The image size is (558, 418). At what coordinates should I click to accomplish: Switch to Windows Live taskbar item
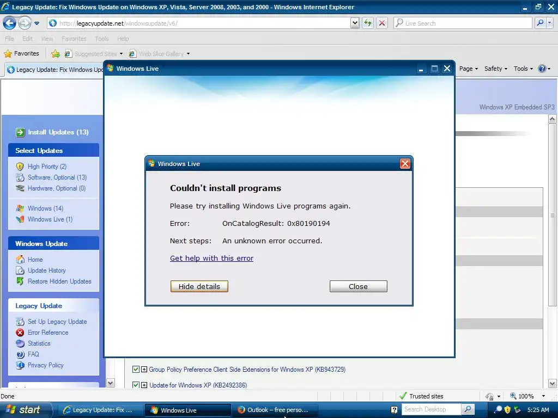(x=188, y=410)
